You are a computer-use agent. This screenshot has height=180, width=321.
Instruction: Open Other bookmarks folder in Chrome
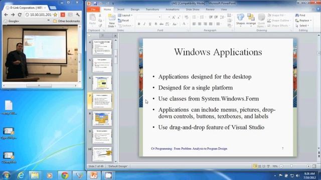click(x=67, y=21)
